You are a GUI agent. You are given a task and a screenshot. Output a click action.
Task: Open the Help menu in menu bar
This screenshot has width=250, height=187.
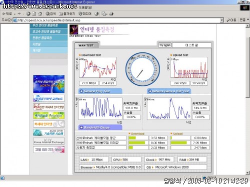tap(85, 7)
